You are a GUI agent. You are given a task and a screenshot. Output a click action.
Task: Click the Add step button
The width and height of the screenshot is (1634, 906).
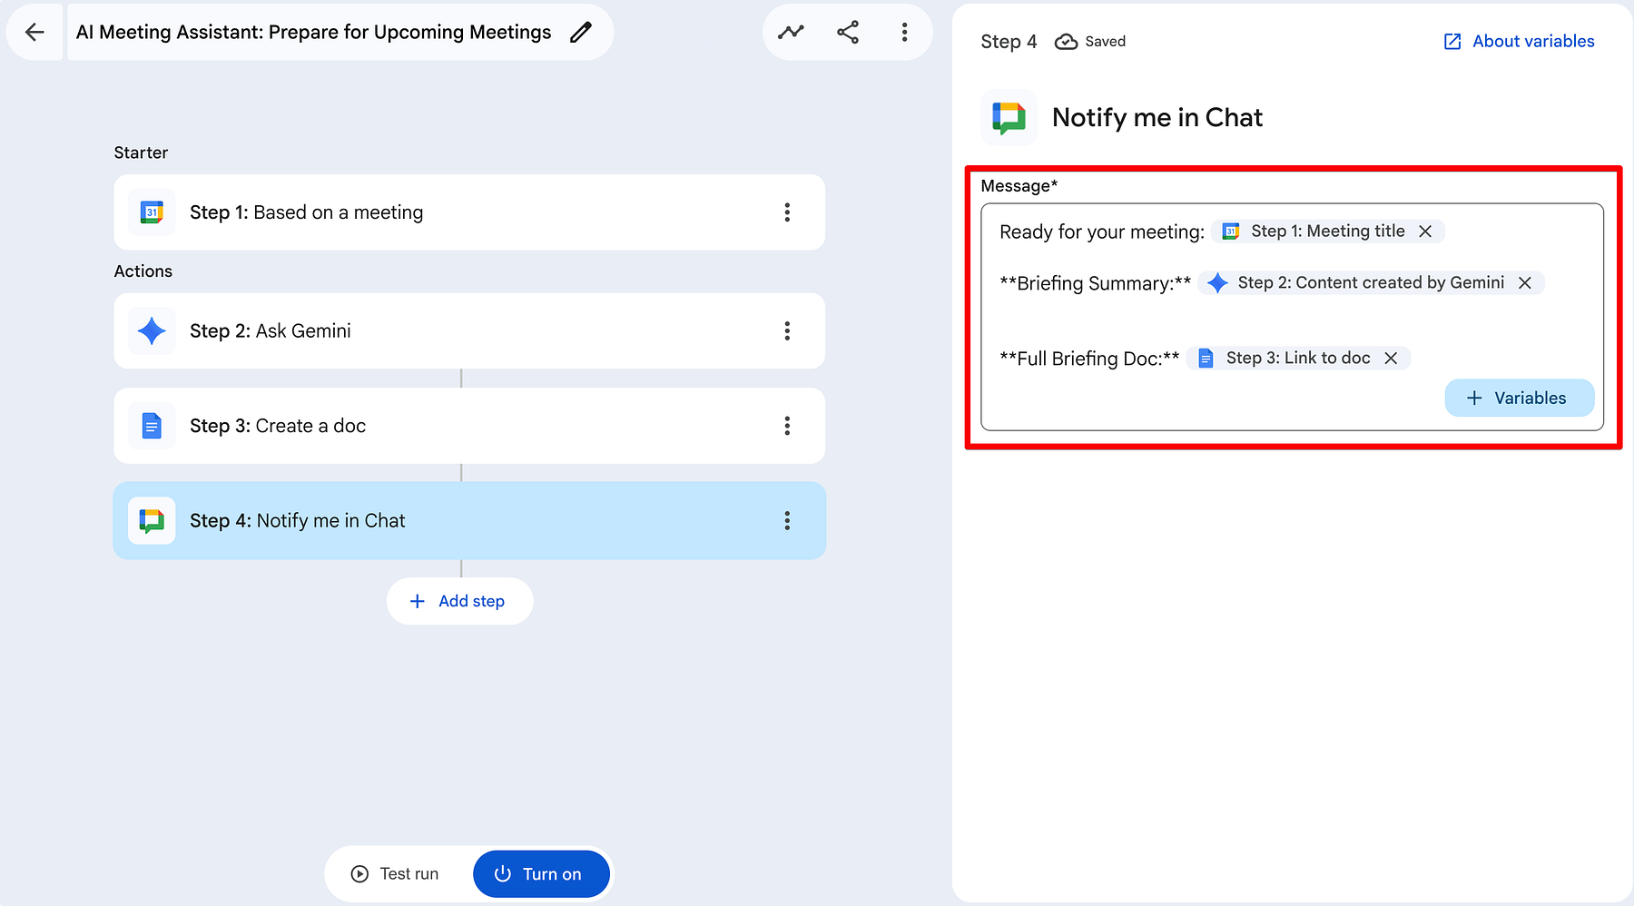point(459,601)
